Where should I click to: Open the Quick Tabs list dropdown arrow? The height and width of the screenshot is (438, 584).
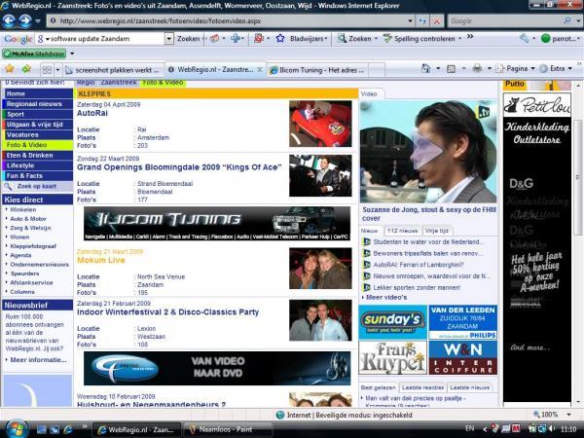[57, 70]
